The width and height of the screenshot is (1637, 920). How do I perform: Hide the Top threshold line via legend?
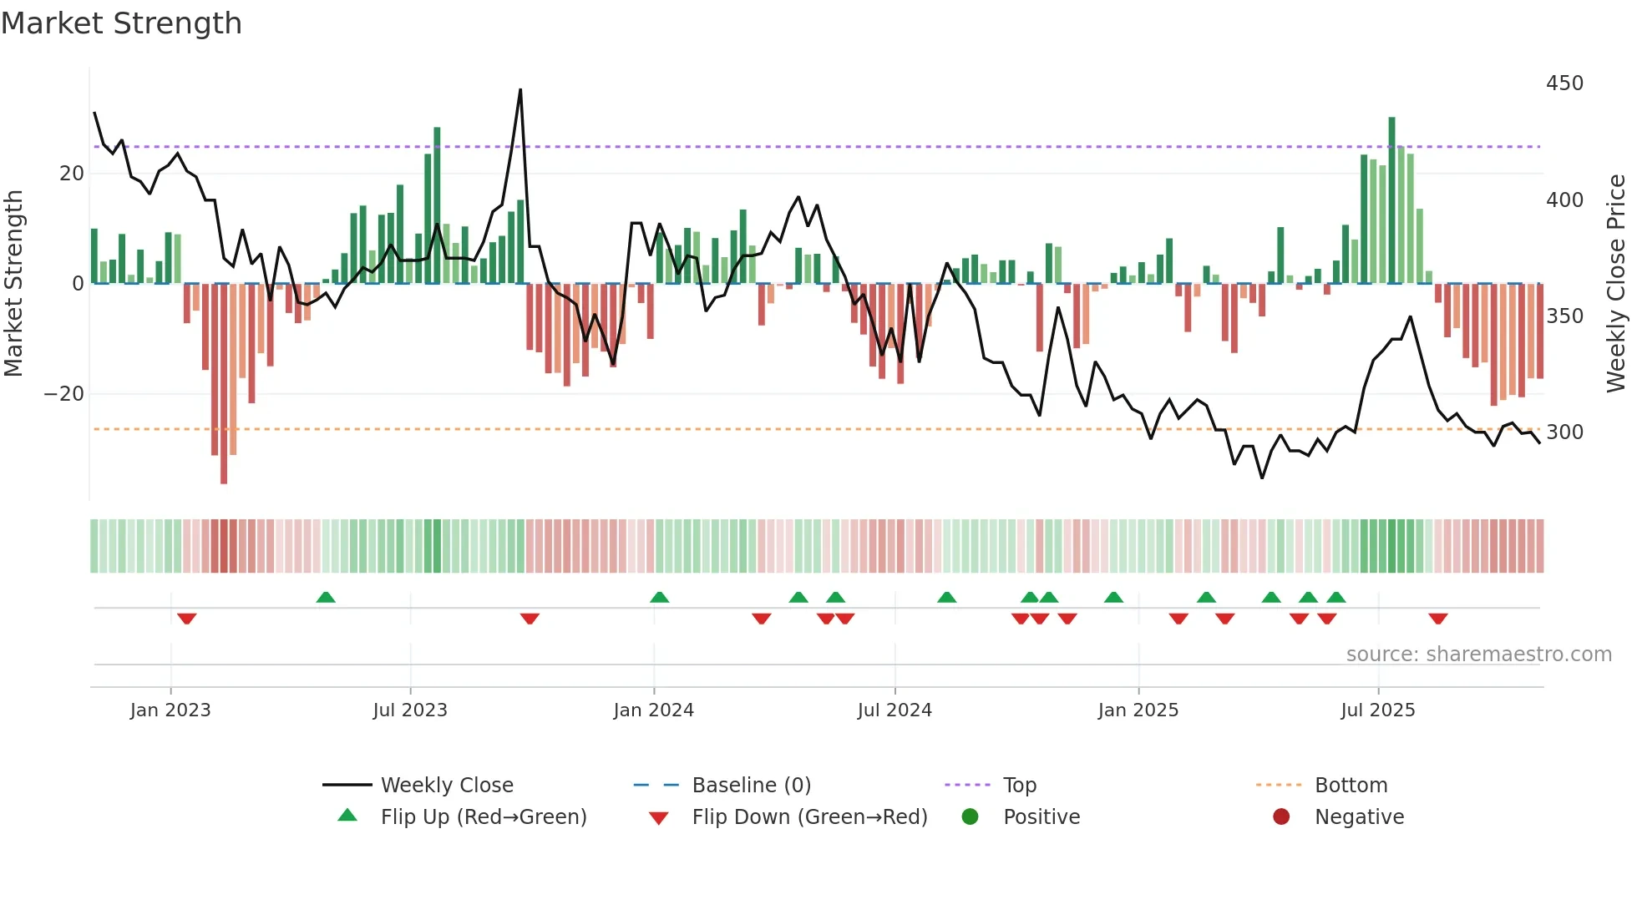point(1019,785)
